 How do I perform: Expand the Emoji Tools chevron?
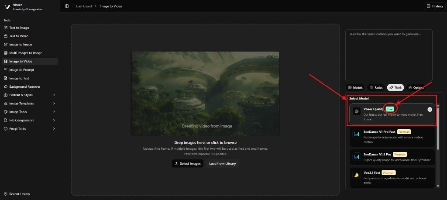(54, 129)
